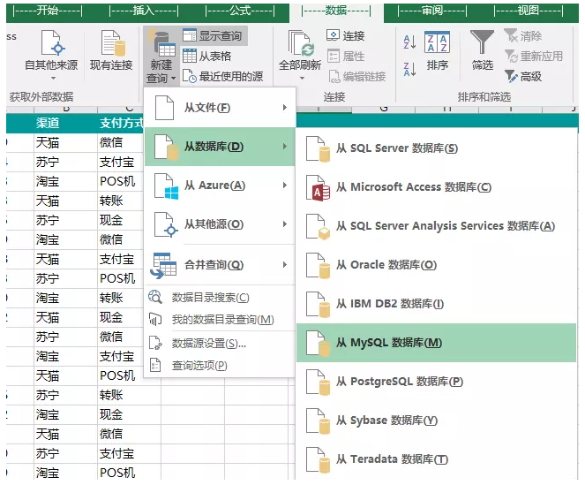
Task: Switch to the 插入 ribbon tab
Action: click(x=144, y=11)
